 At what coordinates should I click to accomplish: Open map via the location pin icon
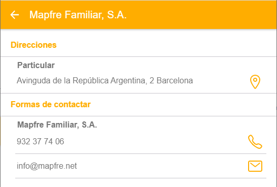coord(255,82)
